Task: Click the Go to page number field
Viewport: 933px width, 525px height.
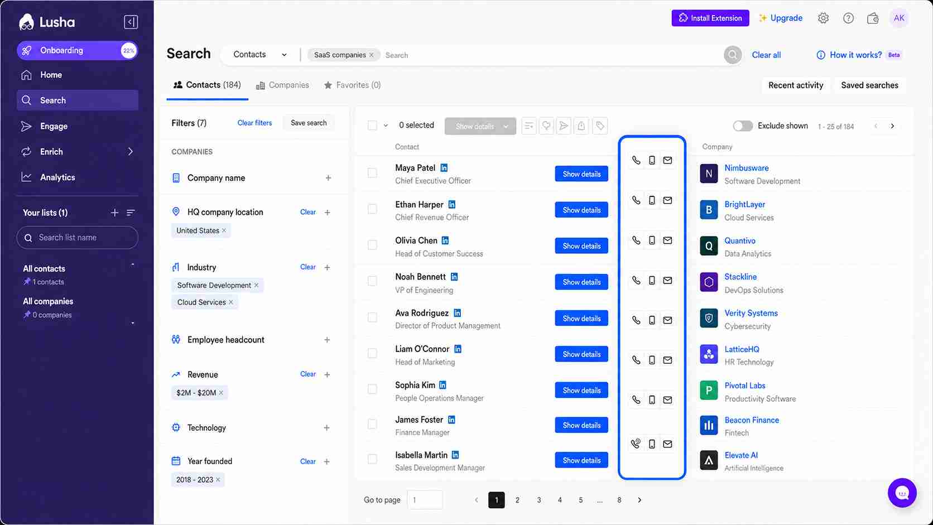Action: point(425,500)
